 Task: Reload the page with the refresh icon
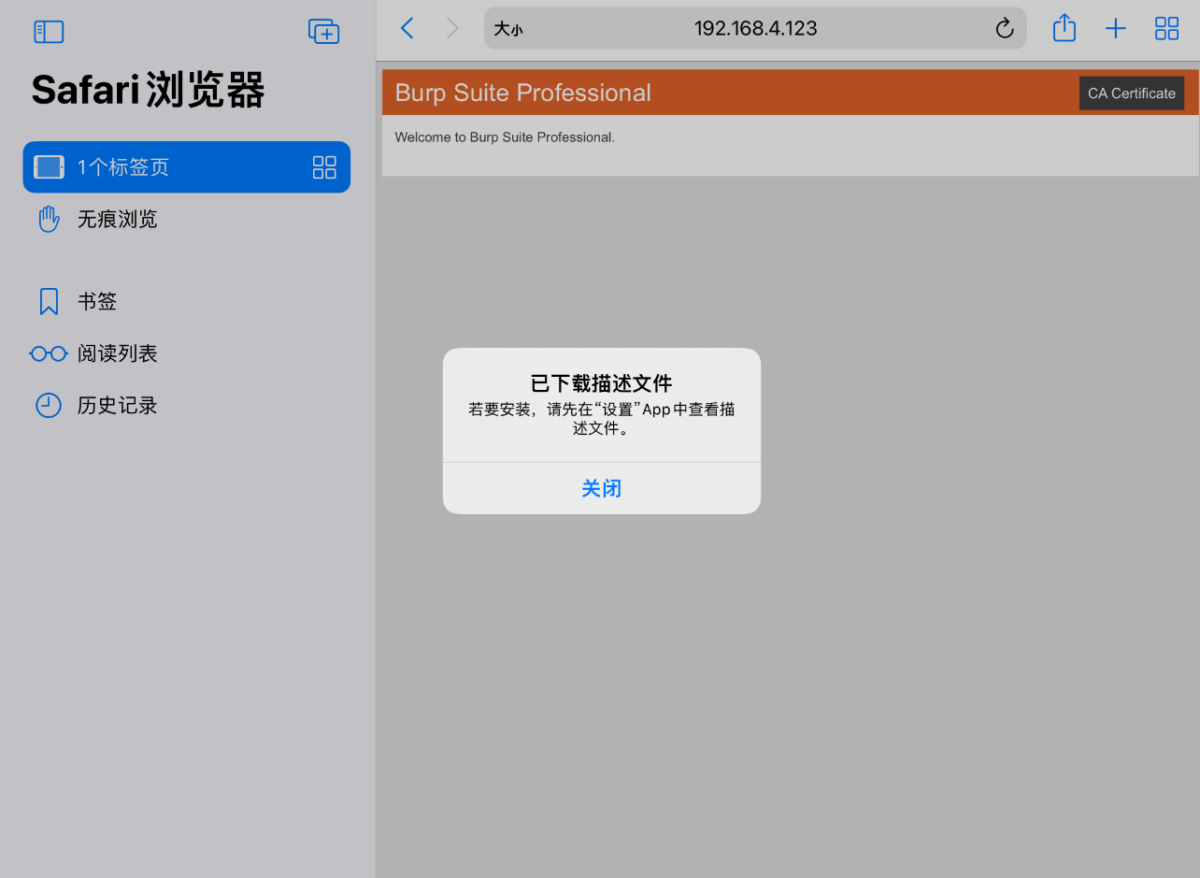pyautogui.click(x=1005, y=28)
